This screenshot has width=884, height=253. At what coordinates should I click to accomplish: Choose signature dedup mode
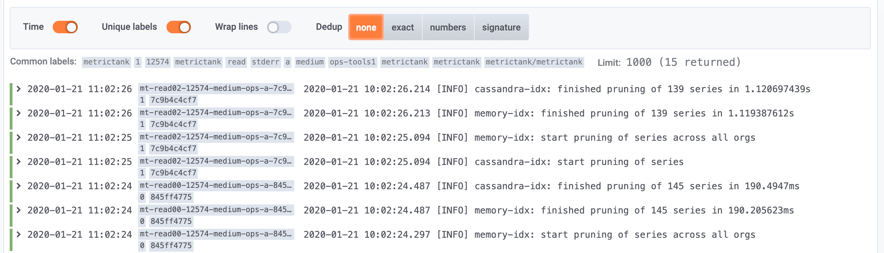coord(501,27)
